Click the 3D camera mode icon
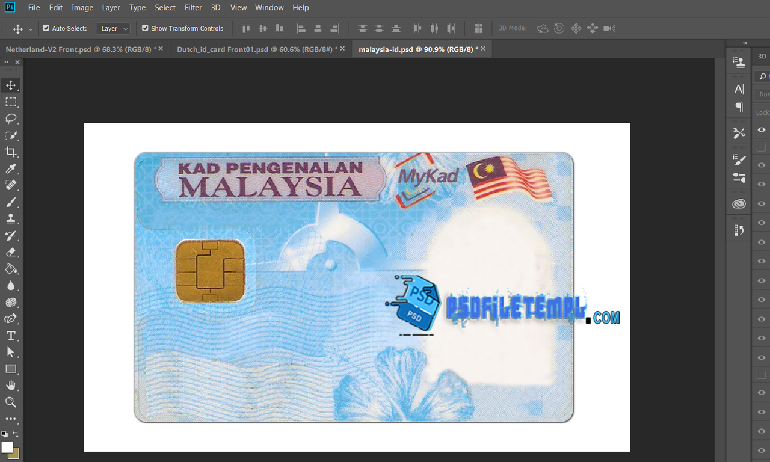 click(x=609, y=28)
